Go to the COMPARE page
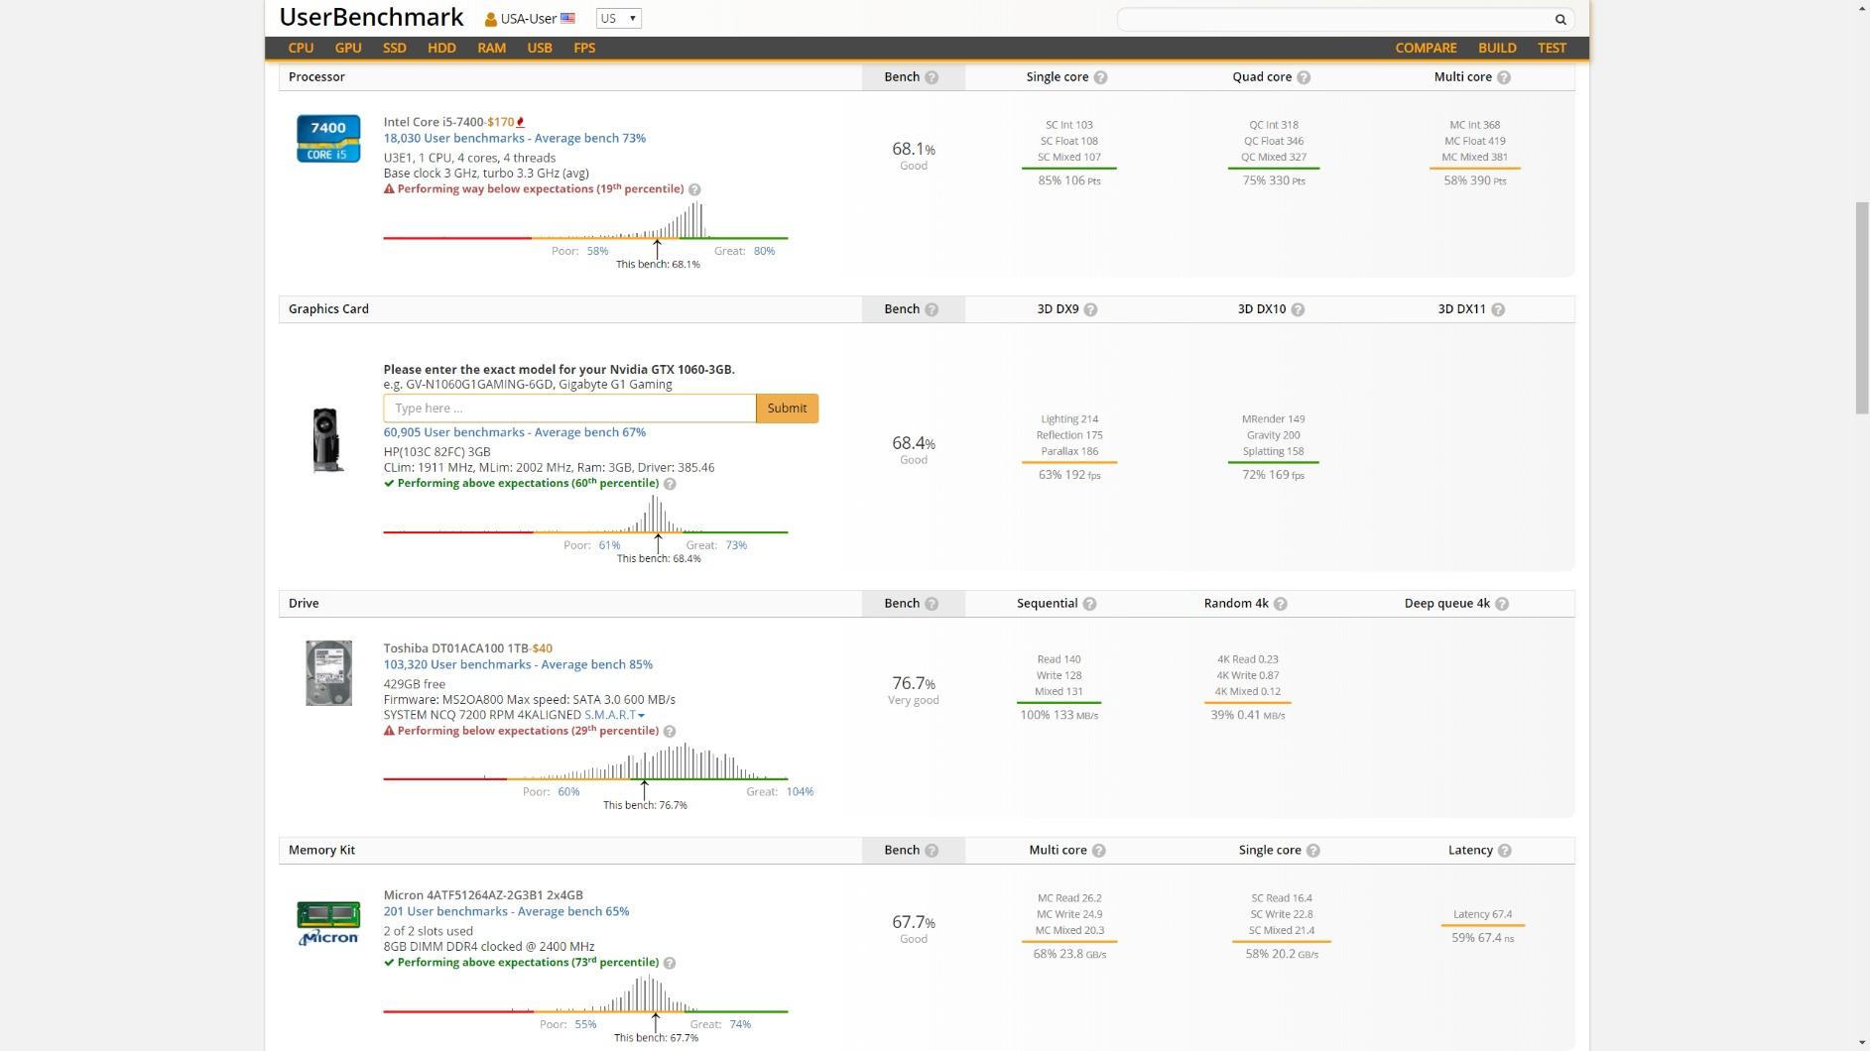Viewport: 1870px width, 1051px height. [x=1426, y=48]
